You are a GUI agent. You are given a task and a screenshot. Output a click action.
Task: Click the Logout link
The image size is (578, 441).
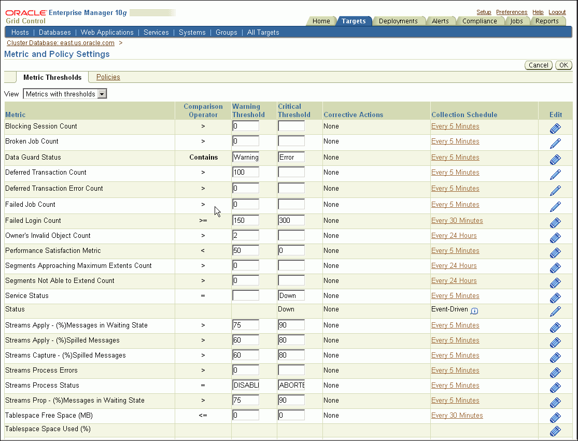[x=557, y=12]
